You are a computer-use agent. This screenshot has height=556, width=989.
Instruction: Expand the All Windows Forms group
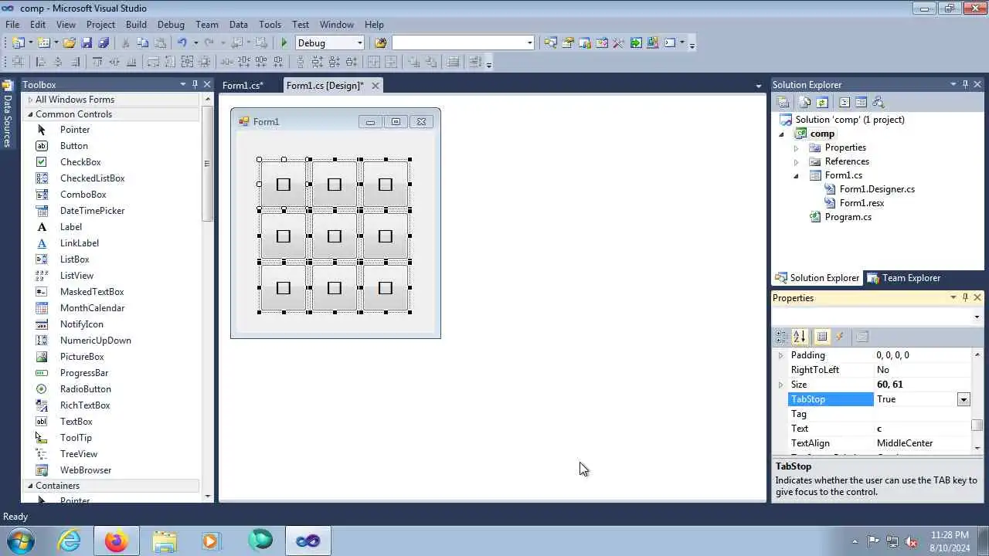[x=31, y=100]
